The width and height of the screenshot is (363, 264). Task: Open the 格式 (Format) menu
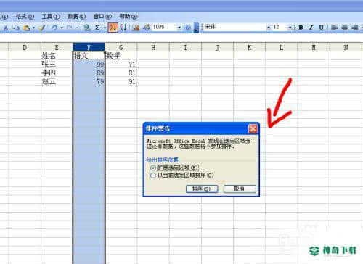click(25, 17)
